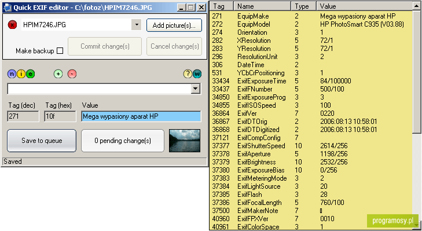The height and width of the screenshot is (231, 422).
Task: Click the blue 'n' round icon
Action: click(12, 74)
